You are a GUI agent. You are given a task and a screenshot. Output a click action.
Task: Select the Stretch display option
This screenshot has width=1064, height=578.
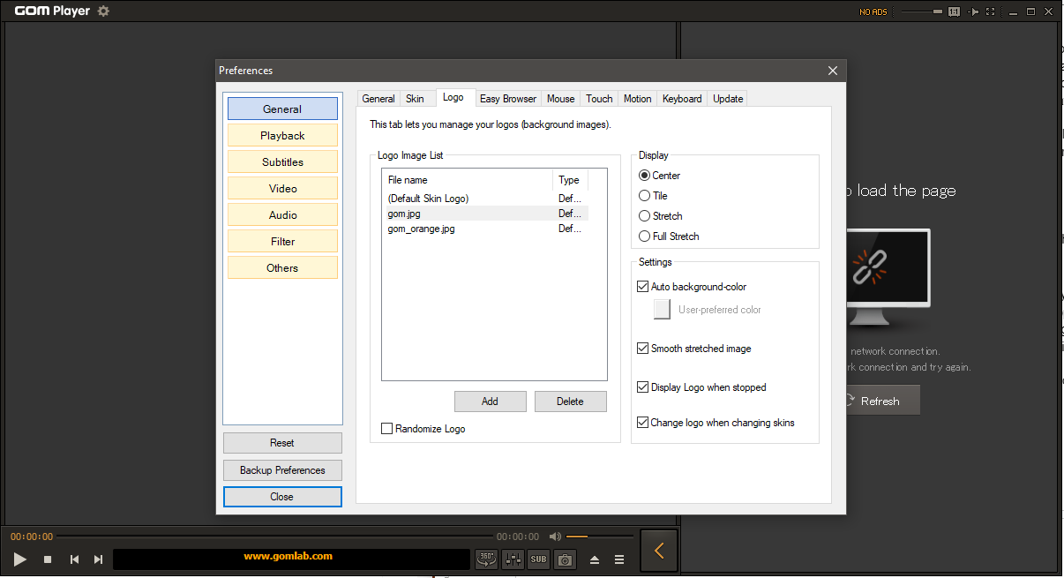[660, 216]
